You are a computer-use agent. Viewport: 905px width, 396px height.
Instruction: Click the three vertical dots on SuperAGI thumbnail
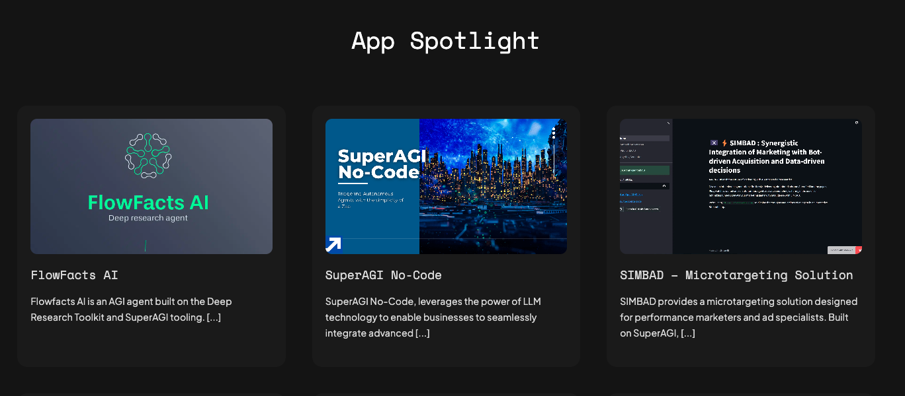coord(553,132)
